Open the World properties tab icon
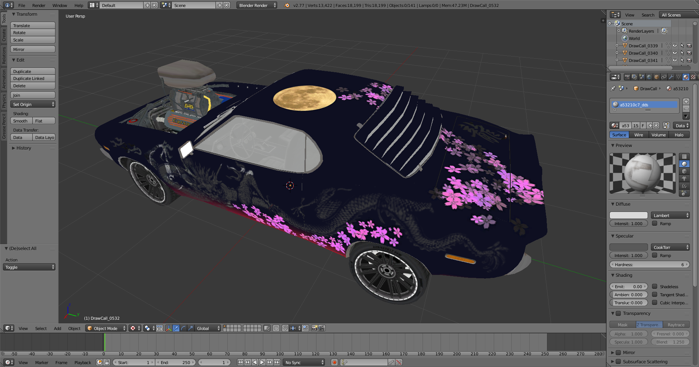 (x=649, y=77)
